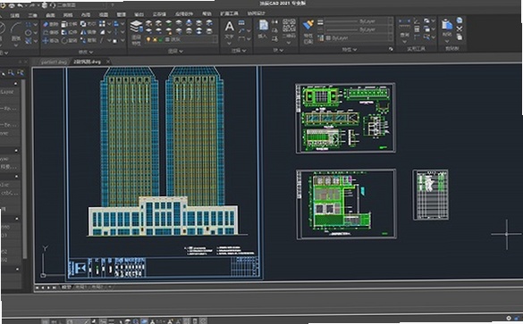Image resolution: width=523 pixels, height=324 pixels.
Task: Switch to the first .dwg document tab
Action: pyautogui.click(x=54, y=62)
